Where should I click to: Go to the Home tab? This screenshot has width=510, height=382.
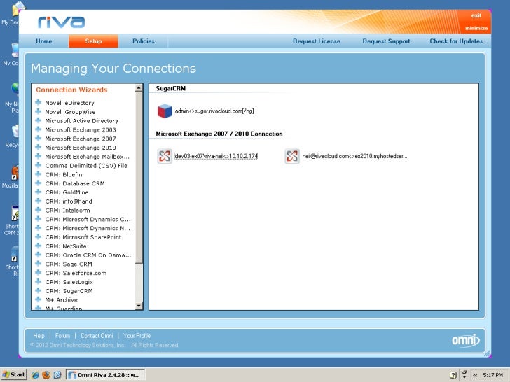point(44,41)
